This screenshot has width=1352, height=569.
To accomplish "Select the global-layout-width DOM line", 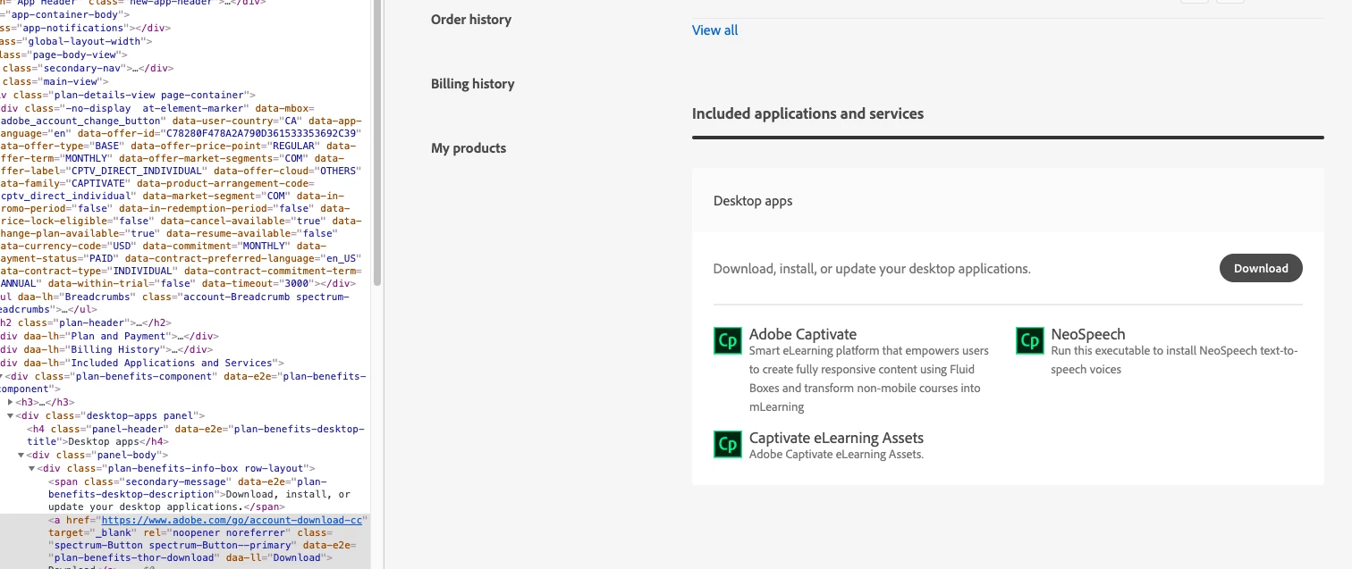I will click(76, 41).
